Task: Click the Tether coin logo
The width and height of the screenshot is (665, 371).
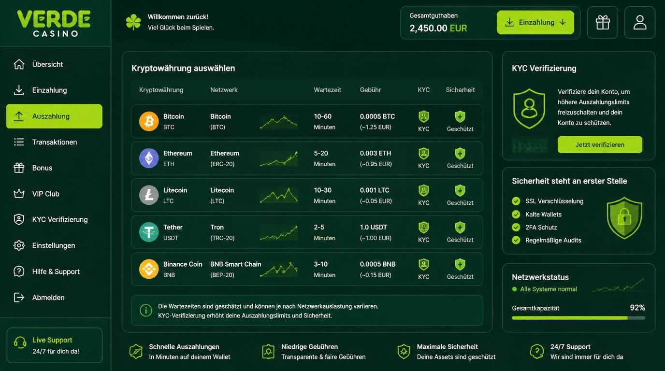Action: (x=149, y=232)
